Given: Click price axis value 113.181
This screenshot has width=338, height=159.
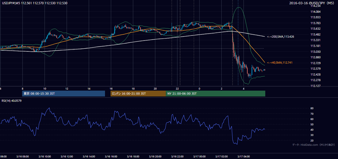Looking at the screenshot, I should 316,46.
